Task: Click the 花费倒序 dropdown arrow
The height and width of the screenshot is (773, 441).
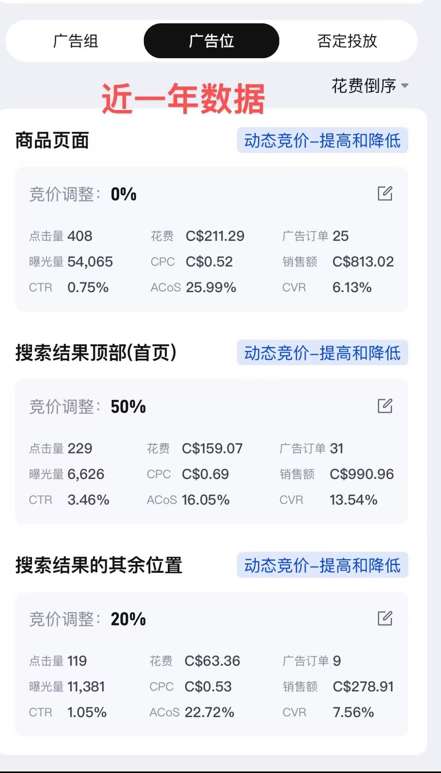Action: point(405,86)
